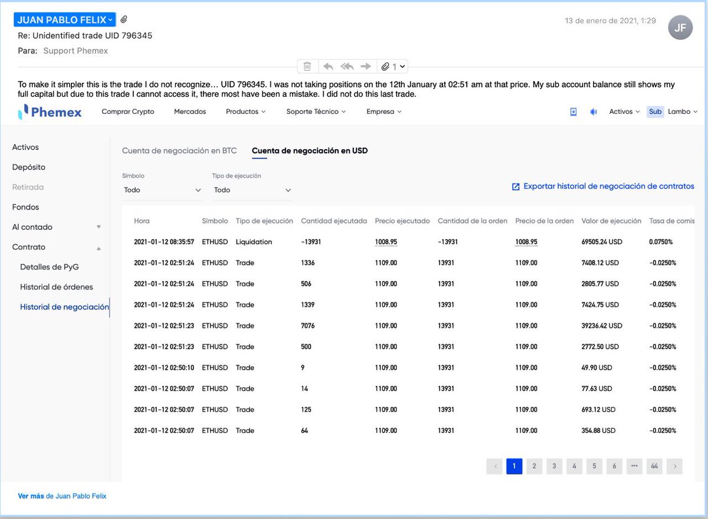Open Mercados menu item
Image resolution: width=708 pixels, height=519 pixels.
[190, 111]
